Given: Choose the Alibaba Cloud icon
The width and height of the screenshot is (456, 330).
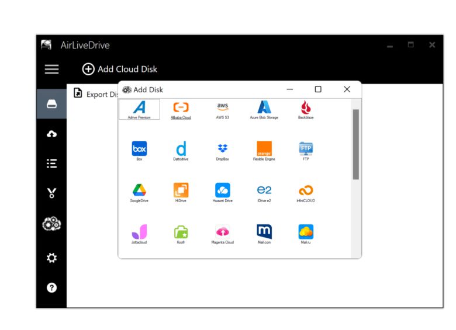Looking at the screenshot, I should click(181, 108).
